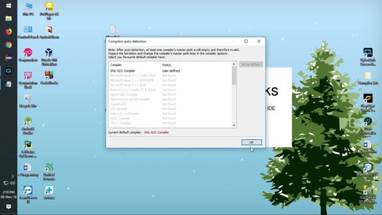Click the compiler list scrollbar thumb
The image size is (382, 215).
point(234,76)
